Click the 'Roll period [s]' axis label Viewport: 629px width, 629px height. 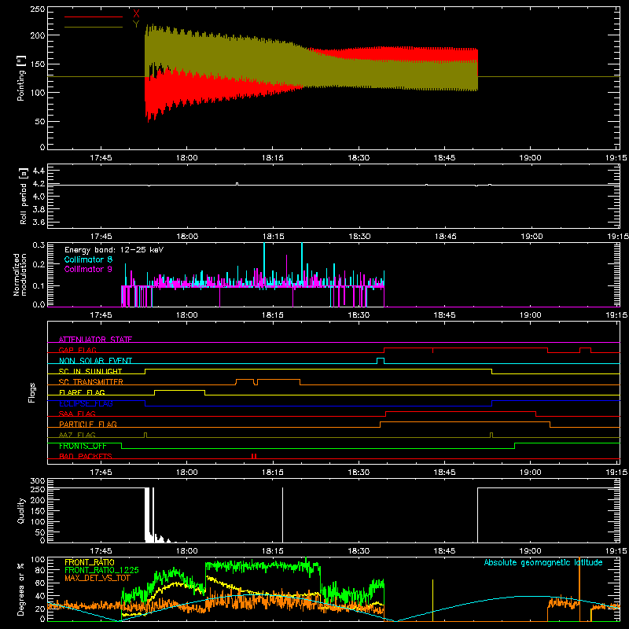coord(23,196)
